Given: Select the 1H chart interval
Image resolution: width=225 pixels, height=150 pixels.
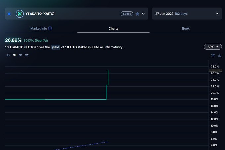Looking at the screenshot, I should pos(15,55).
